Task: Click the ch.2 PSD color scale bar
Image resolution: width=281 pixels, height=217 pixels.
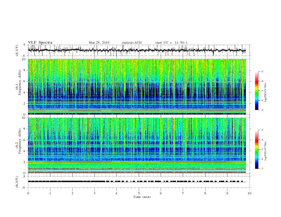Action: pos(257,149)
